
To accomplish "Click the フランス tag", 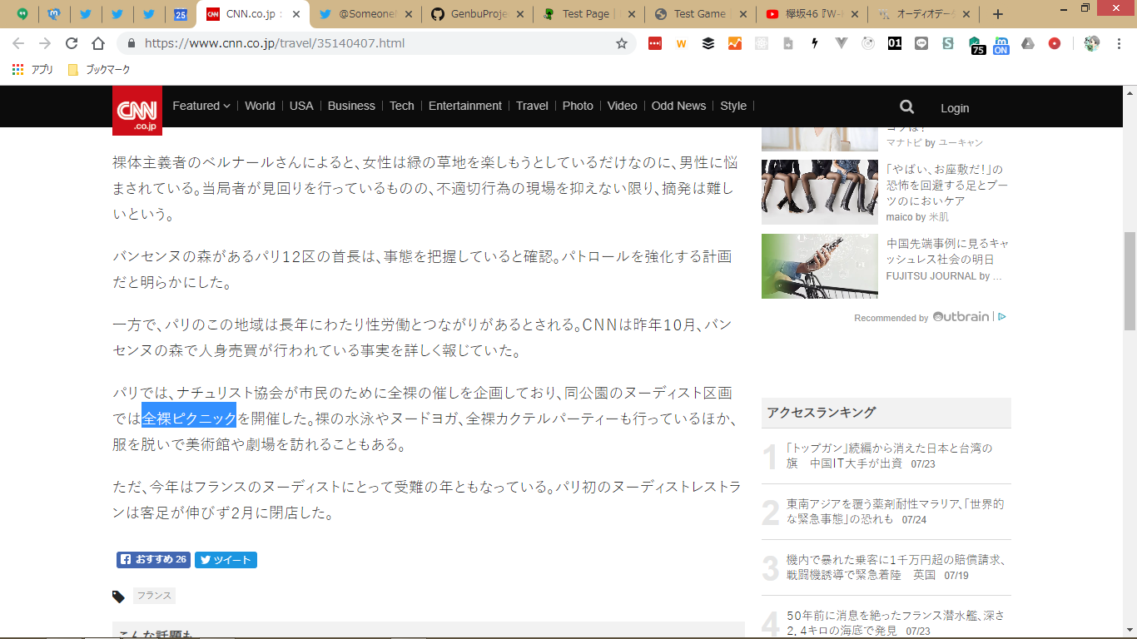I will pyautogui.click(x=154, y=596).
